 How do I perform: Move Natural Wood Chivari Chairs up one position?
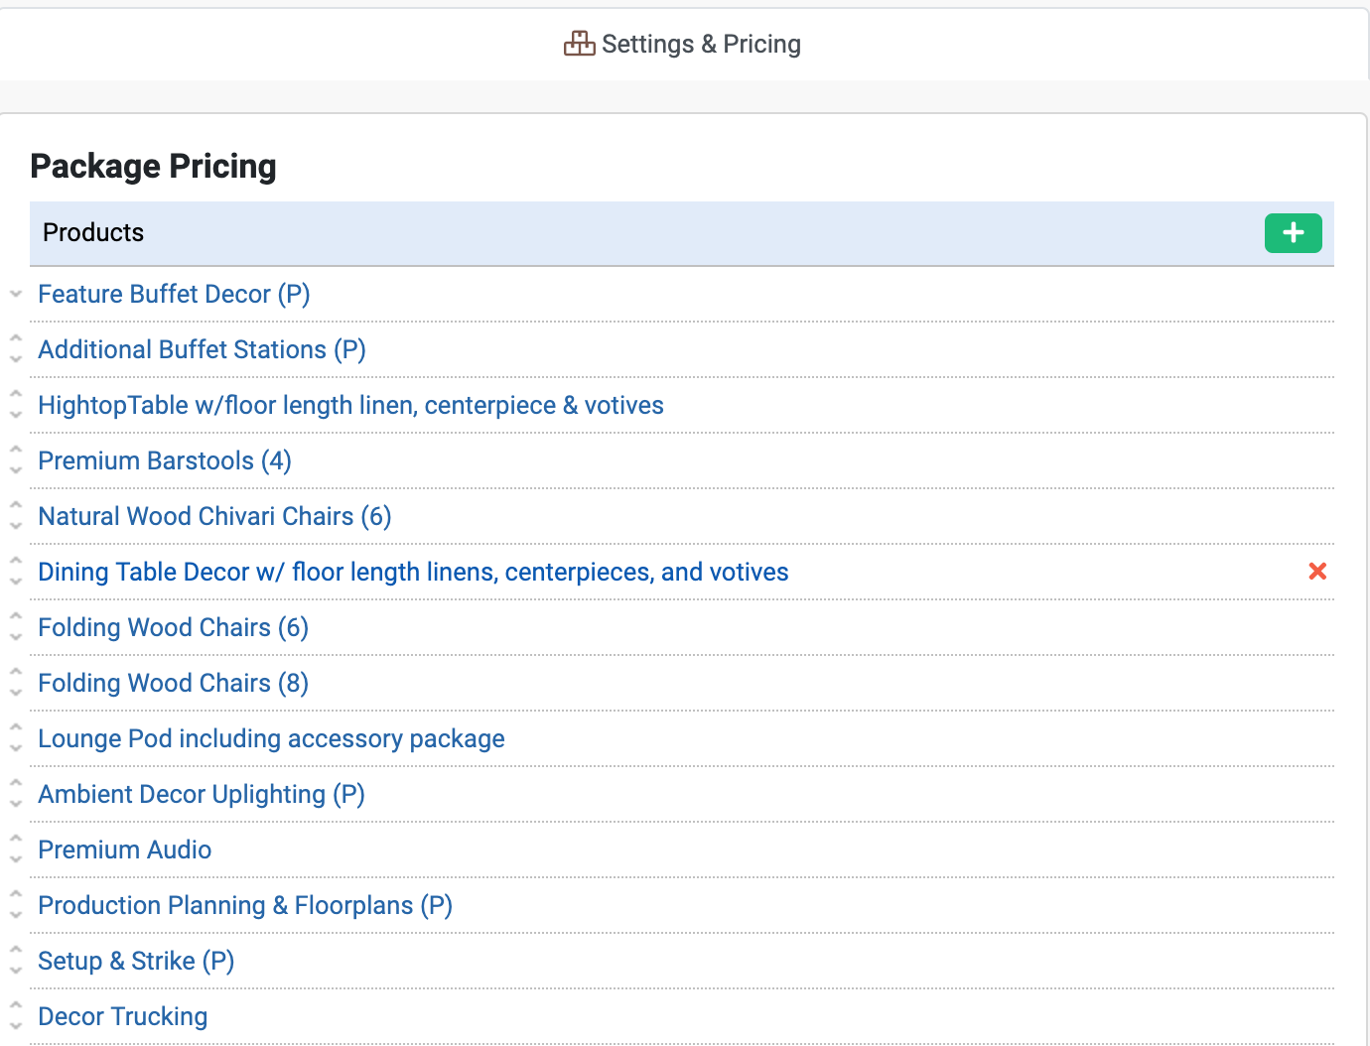[16, 507]
